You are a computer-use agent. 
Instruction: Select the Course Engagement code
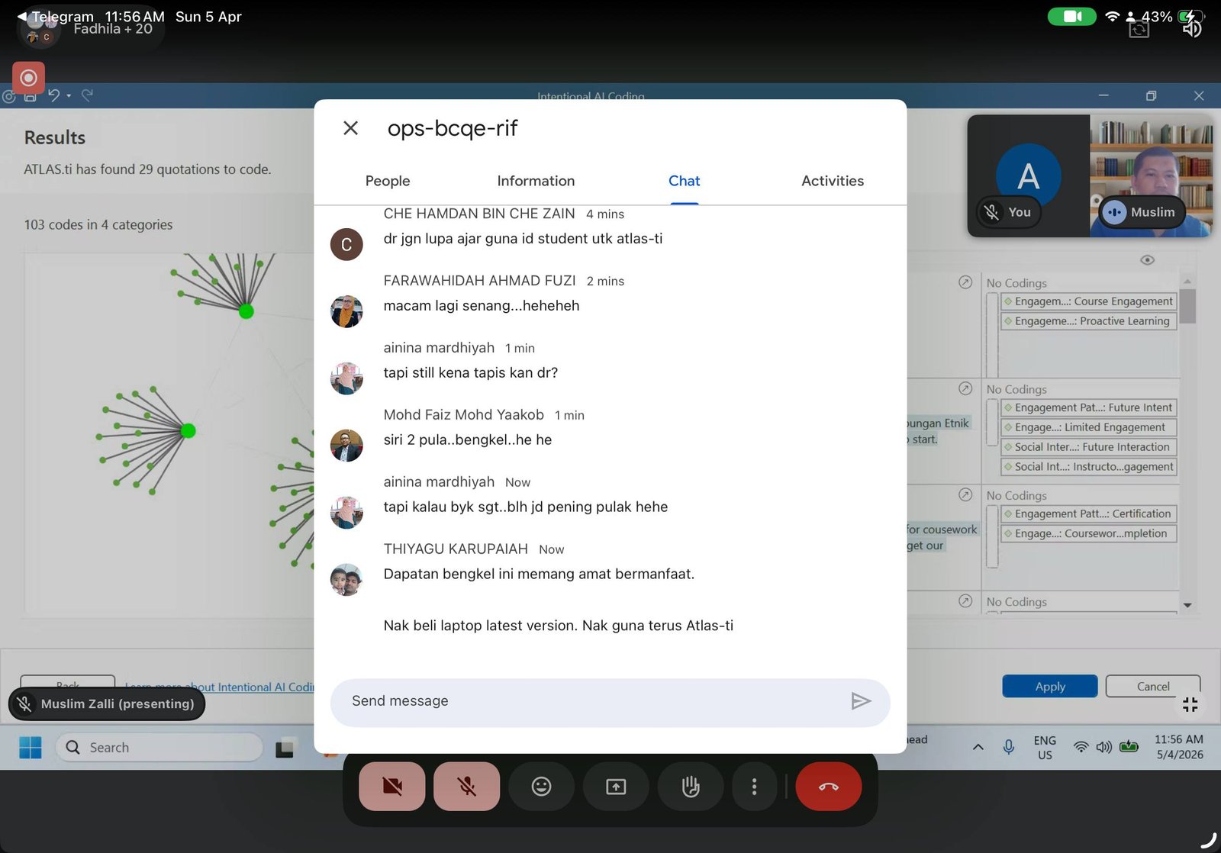tap(1089, 301)
